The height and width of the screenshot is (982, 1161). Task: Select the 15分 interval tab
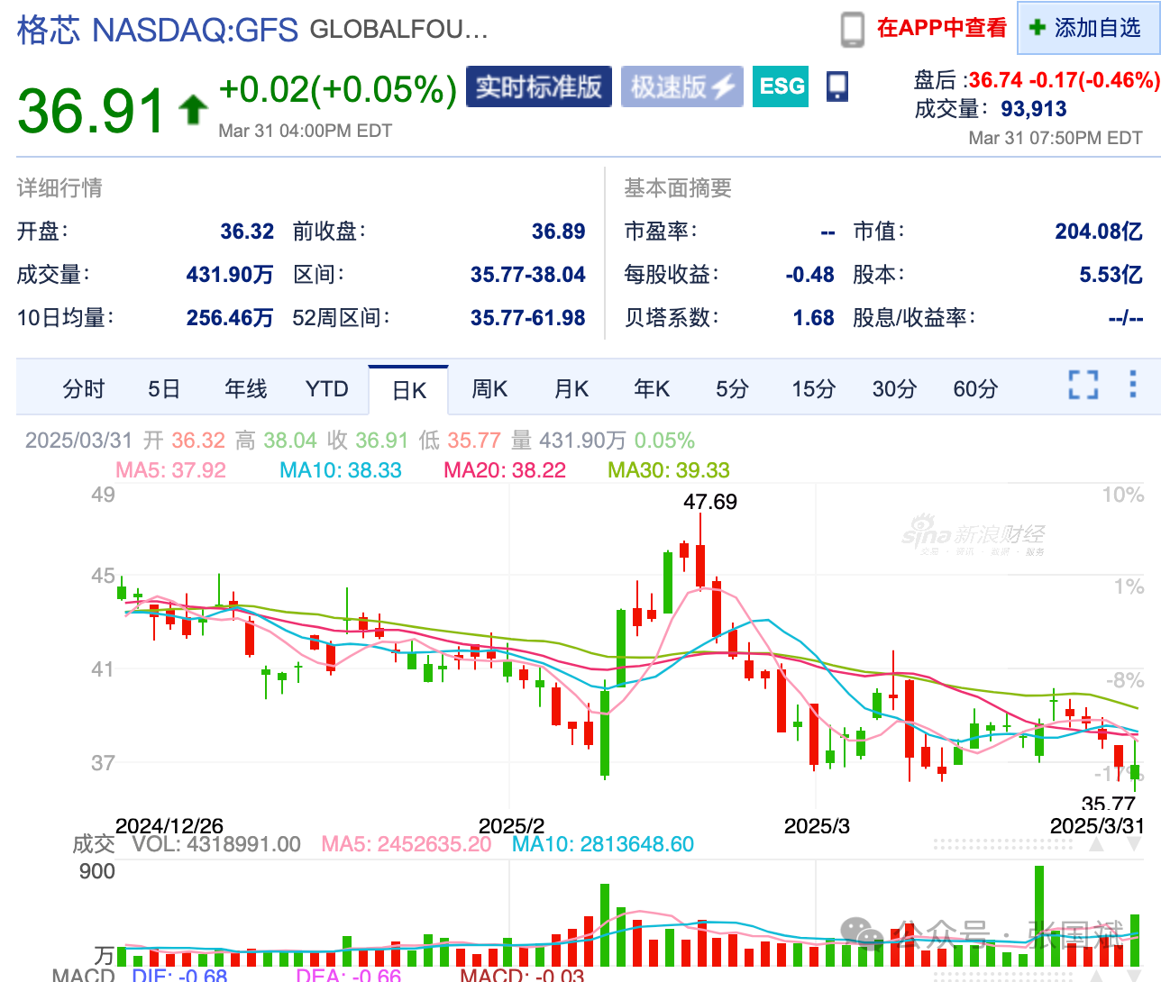tap(814, 389)
